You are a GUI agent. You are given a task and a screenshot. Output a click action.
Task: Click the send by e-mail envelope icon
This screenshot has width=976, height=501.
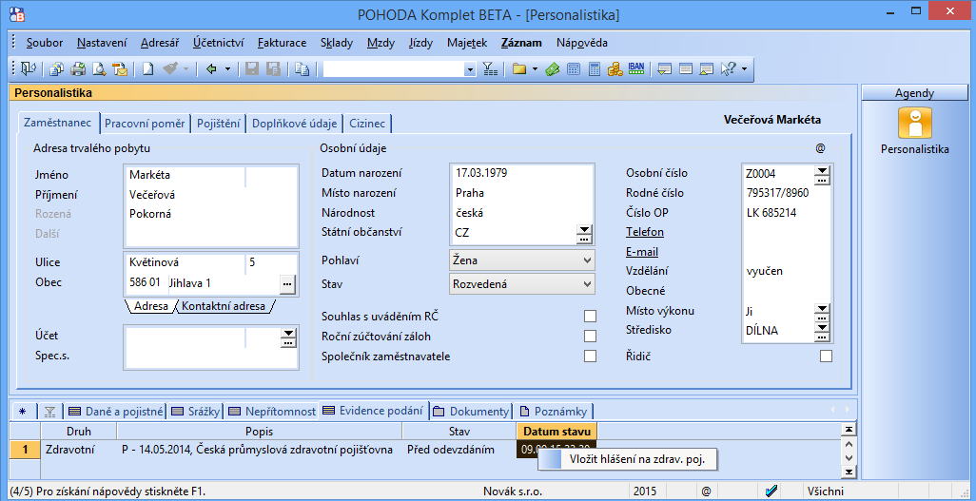click(120, 69)
